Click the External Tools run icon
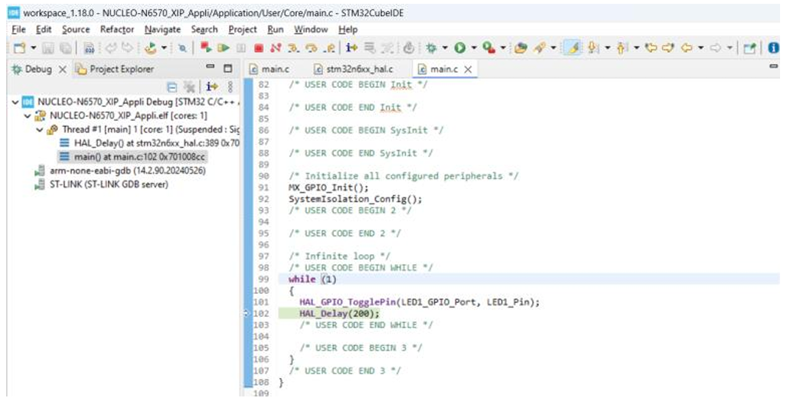790x411 pixels. [488, 48]
